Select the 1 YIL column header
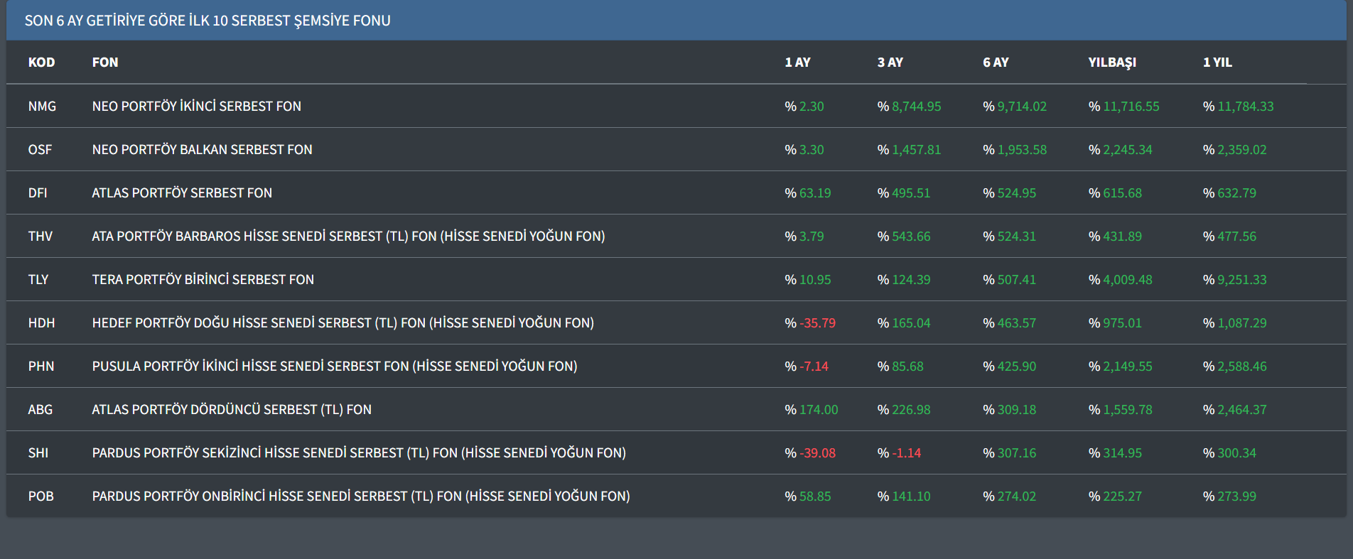Screen dimensions: 1353x559 pyautogui.click(x=1217, y=63)
